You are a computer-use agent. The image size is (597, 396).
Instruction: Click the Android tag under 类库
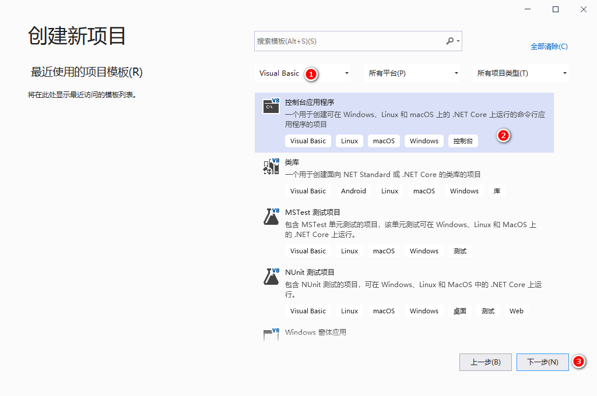pos(353,191)
